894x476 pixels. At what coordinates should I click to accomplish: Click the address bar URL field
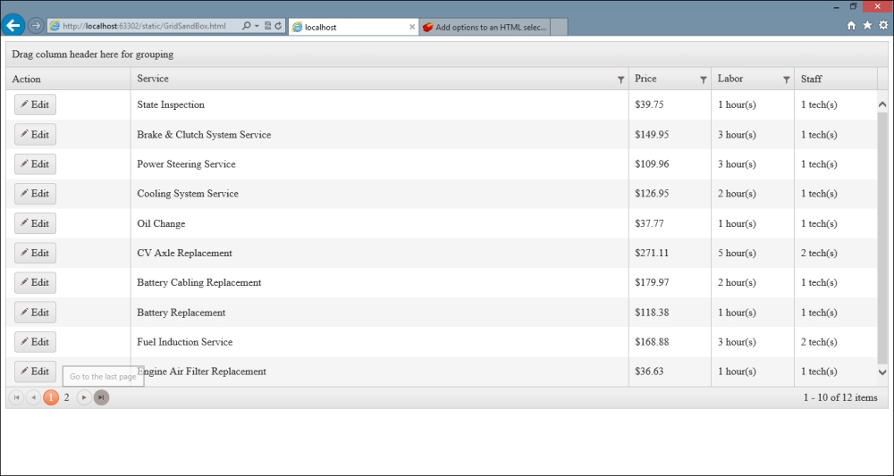click(144, 26)
